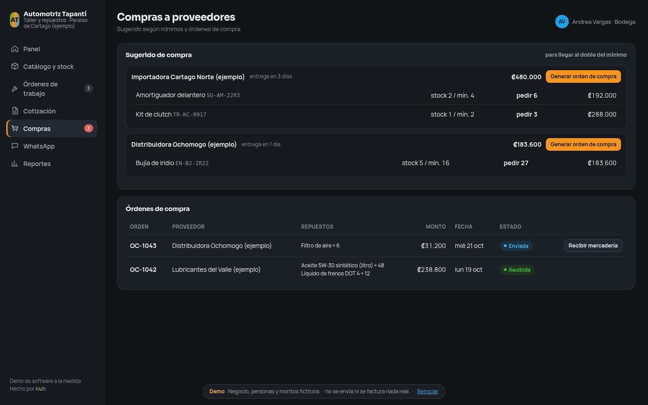This screenshot has height=405, width=648.
Task: Click Recibir mercadería for OC-1043
Action: click(593, 246)
